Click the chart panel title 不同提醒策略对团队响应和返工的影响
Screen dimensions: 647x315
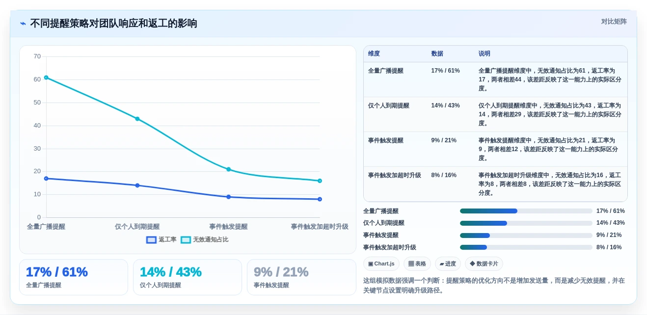pos(114,24)
